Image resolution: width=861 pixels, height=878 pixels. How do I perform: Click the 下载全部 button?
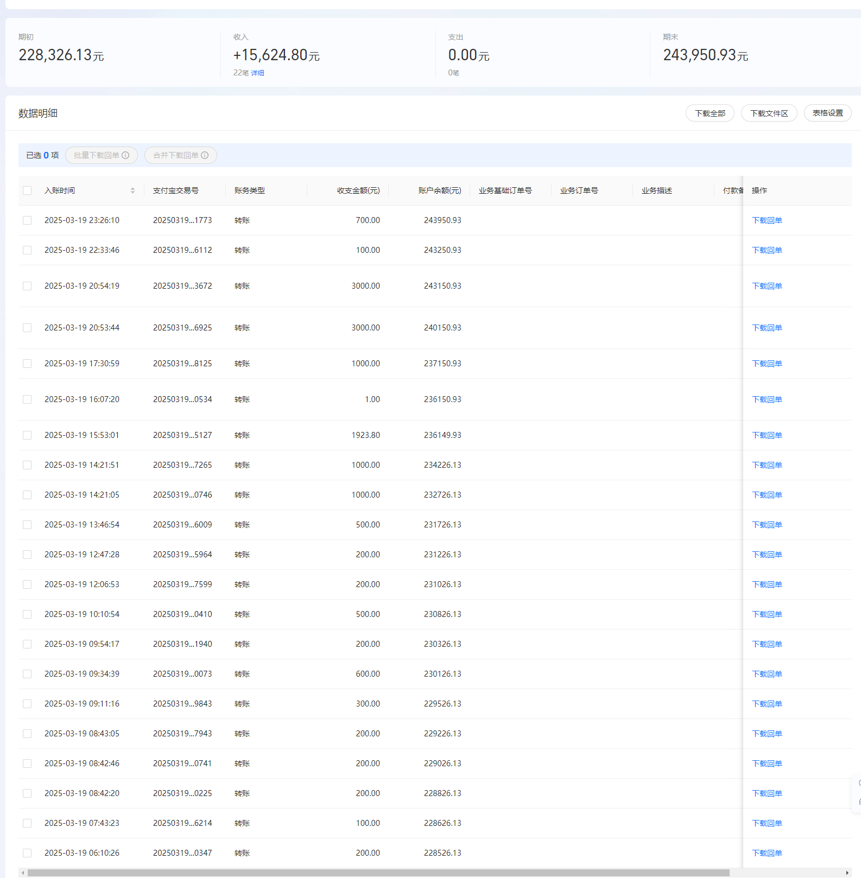tap(710, 113)
